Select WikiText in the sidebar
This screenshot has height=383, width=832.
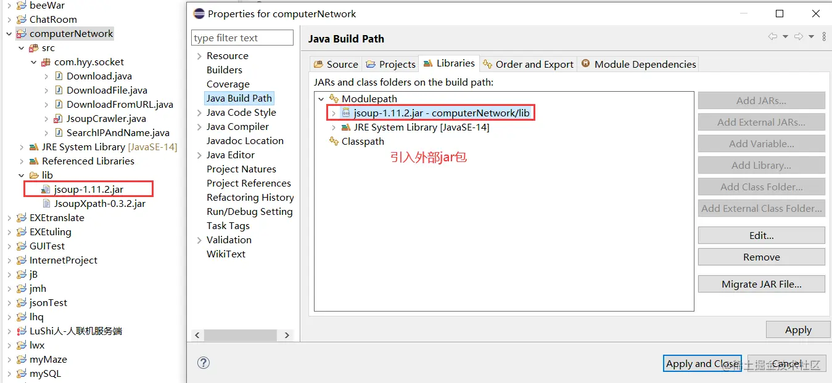pyautogui.click(x=226, y=254)
